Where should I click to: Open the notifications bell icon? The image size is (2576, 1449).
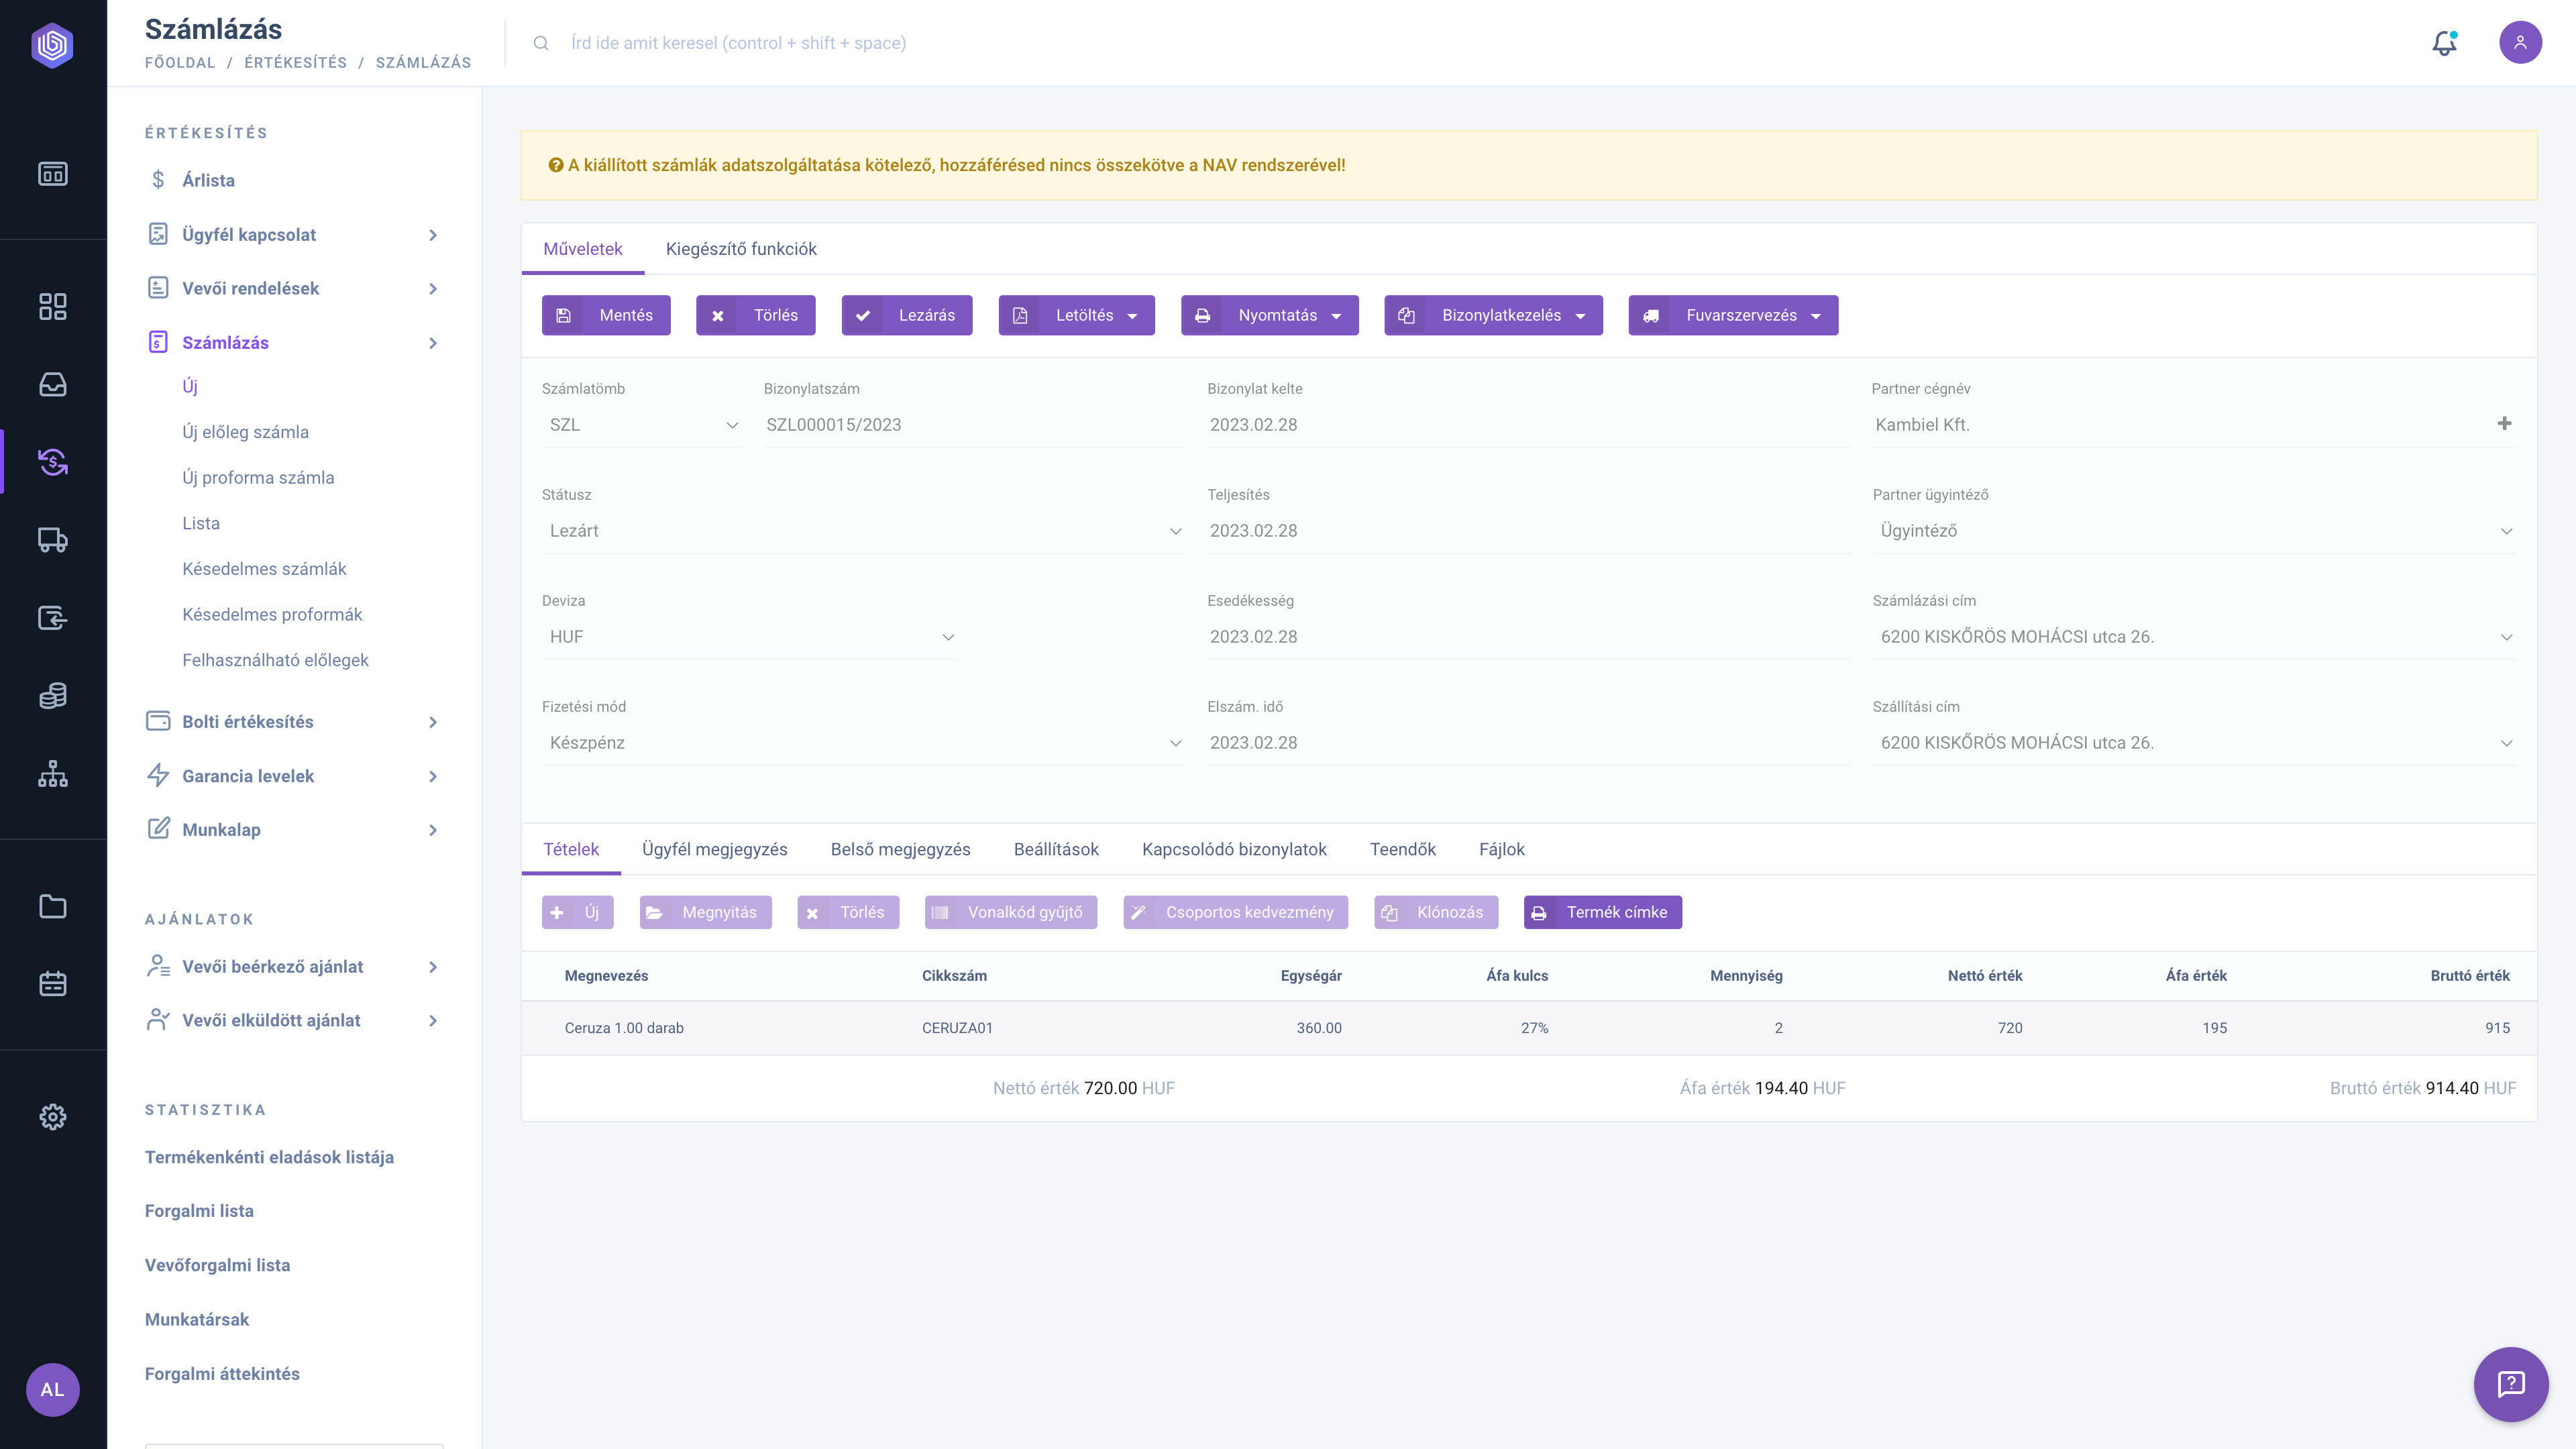2444,43
